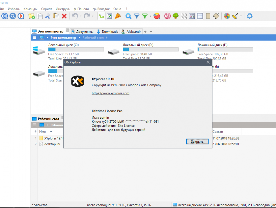The height and width of the screenshot is (208, 276).
Task: Toggle the green tree panel icon
Action: 101,16
